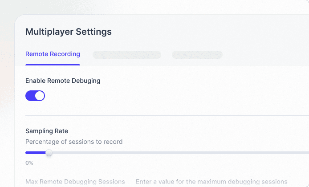This screenshot has width=309, height=187.
Task: Click the blue underline beneath Remote Recording
Action: coord(53,65)
